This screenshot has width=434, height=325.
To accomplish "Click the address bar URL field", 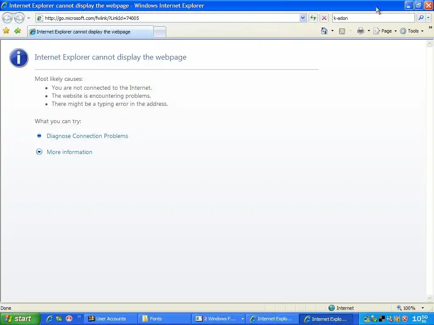I will point(167,18).
